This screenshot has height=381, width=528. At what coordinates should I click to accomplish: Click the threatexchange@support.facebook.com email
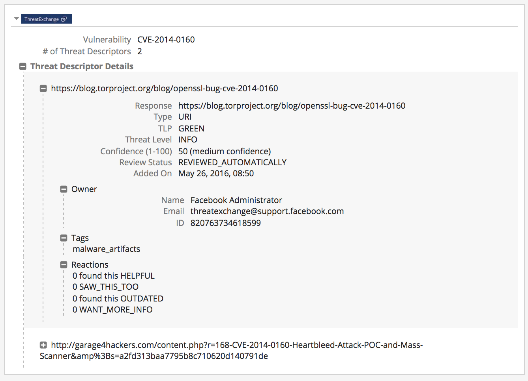[x=267, y=211]
